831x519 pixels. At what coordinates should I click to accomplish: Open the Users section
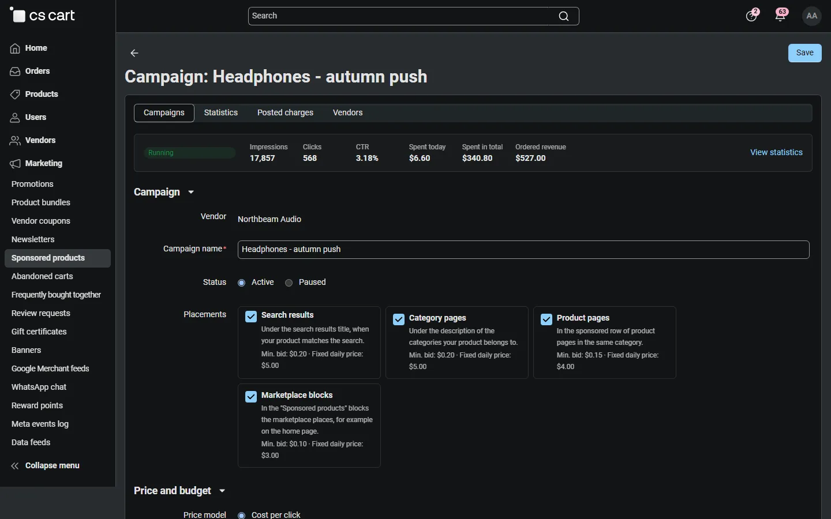28,118
